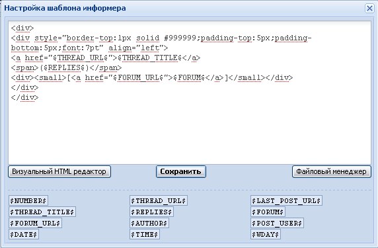Image resolution: width=378 pixels, height=248 pixels.
Task: Insert the $AUTHOR$ variable
Action: (149, 223)
